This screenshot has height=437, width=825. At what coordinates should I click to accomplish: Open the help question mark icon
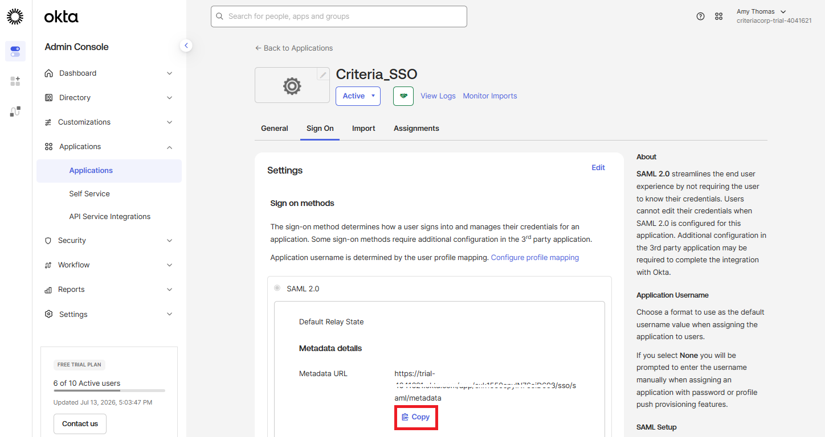[701, 17]
